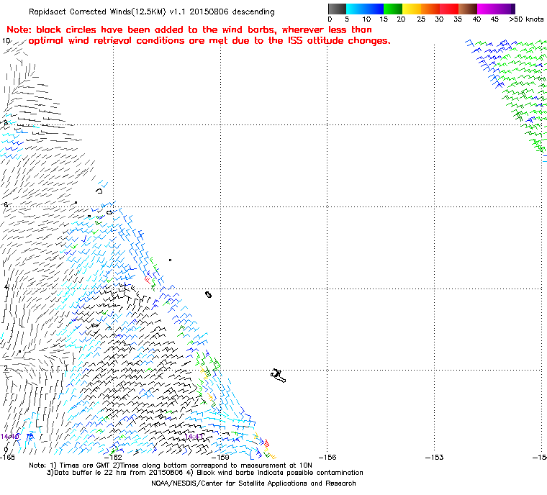The height and width of the screenshot is (495, 547).
Task: Click the 'Note: 1) Times are GMT' footer line
Action: (171, 466)
